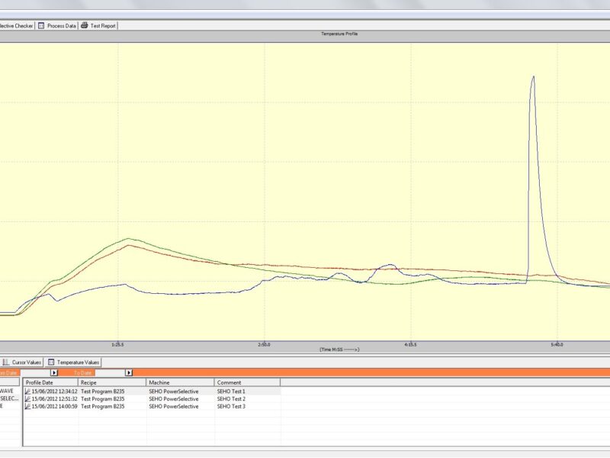Switch to the Process Data tab
Image resolution: width=610 pixels, height=458 pixels.
click(x=61, y=25)
